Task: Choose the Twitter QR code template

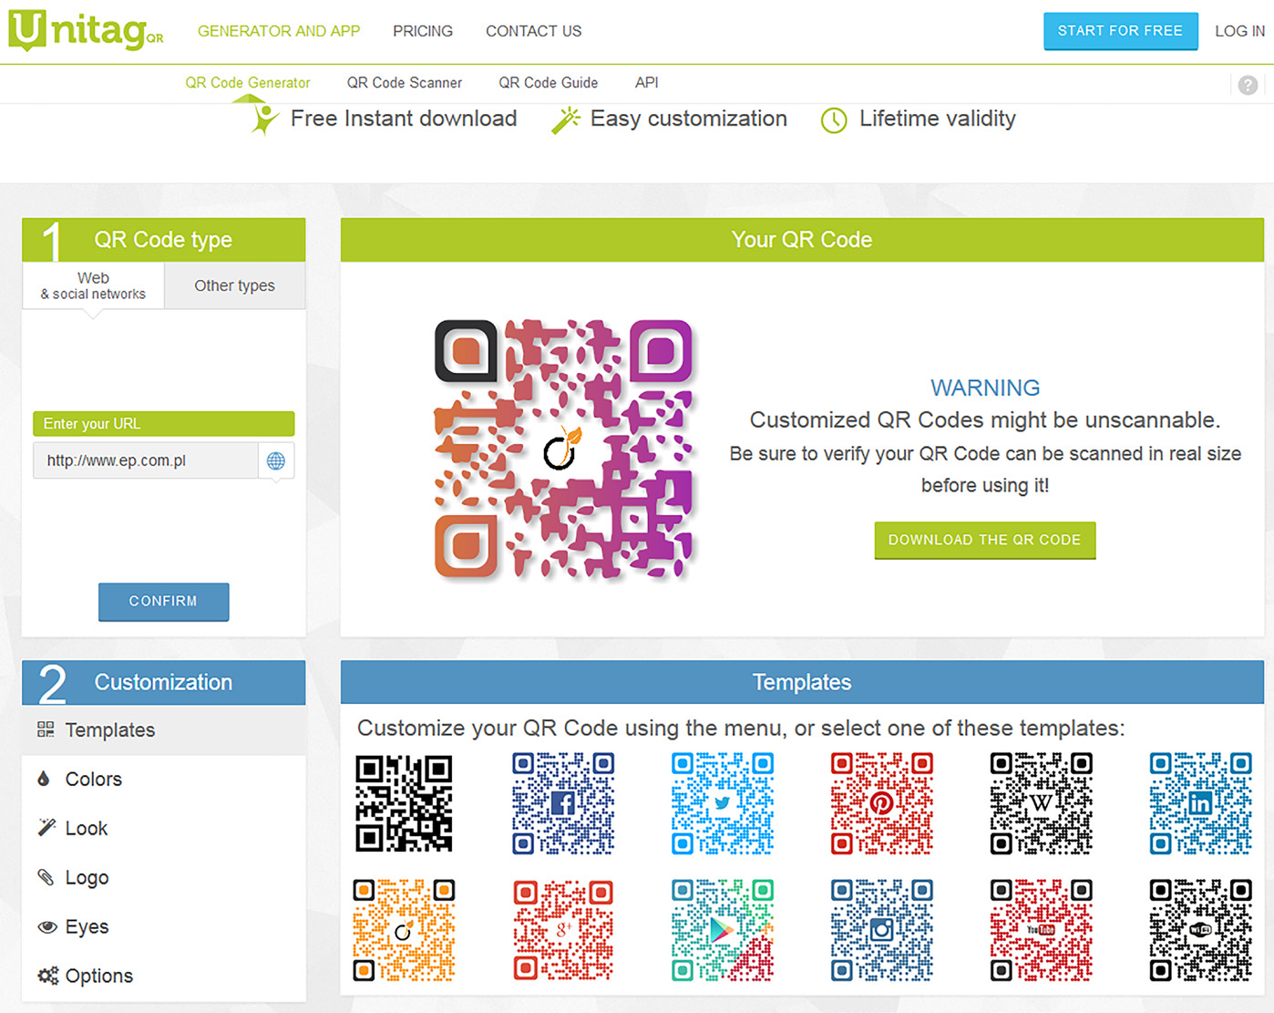Action: [x=723, y=803]
